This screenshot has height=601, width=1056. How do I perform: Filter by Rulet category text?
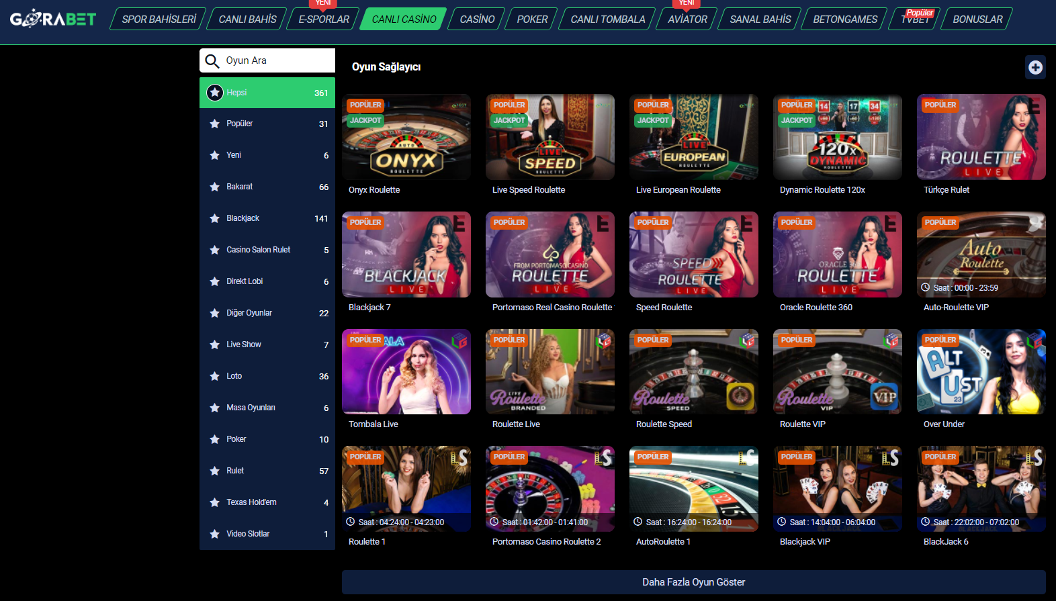coord(235,471)
